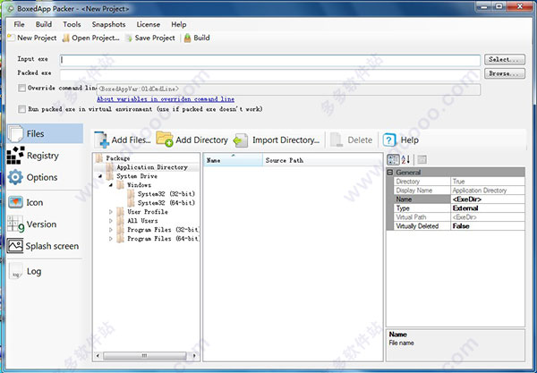Click the Select... button for input exe
The image size is (537, 373).
click(505, 59)
